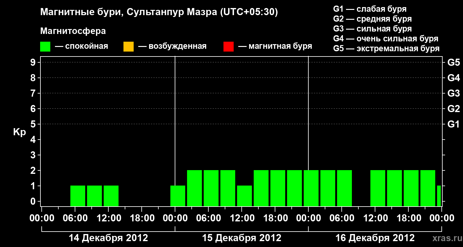This screenshot has width=463, height=247.
Task: Click 16 December bar starting at 12:00
Action: 378,188
